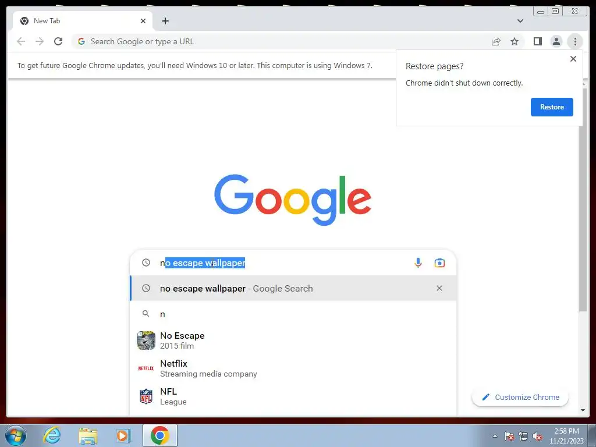Open Customize Chrome

[x=520, y=397]
